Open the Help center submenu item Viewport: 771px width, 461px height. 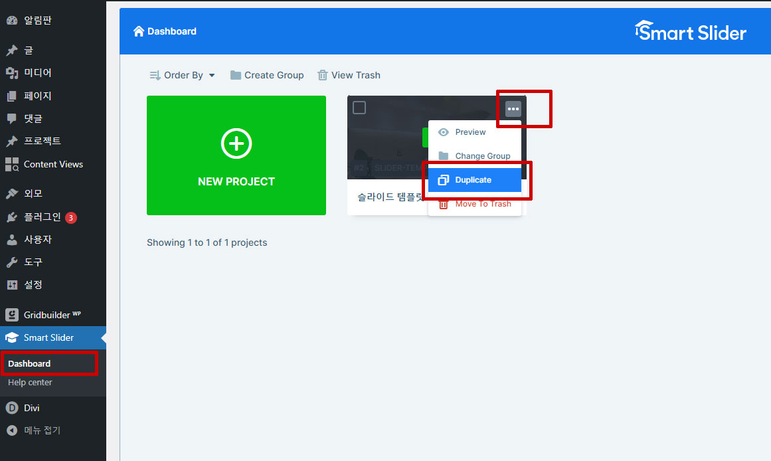(30, 382)
